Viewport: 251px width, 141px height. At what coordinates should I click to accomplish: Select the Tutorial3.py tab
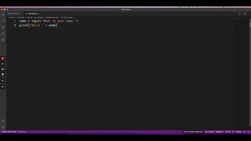[32, 14]
